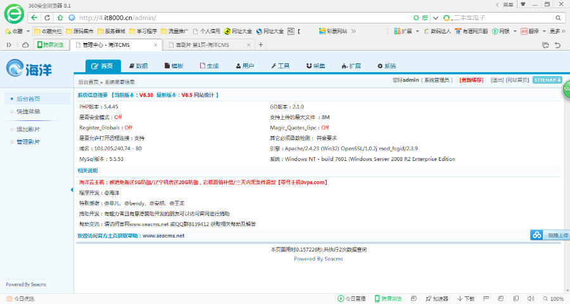Open the 收藏 dropdown arrow
Viewport: 570px width, 304px height.
pos(28,31)
